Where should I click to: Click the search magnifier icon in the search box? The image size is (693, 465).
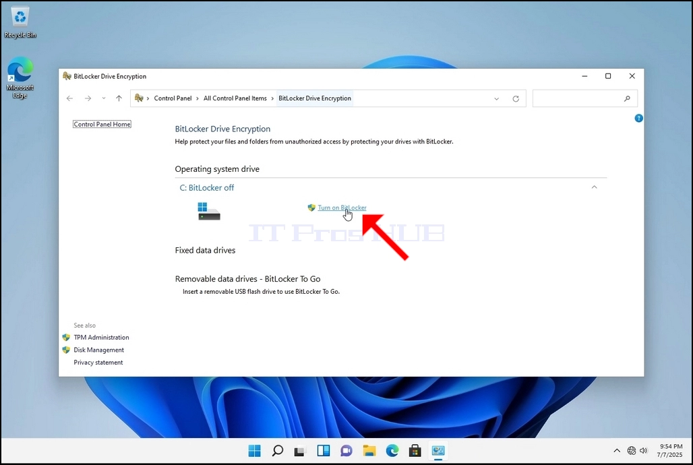point(627,98)
